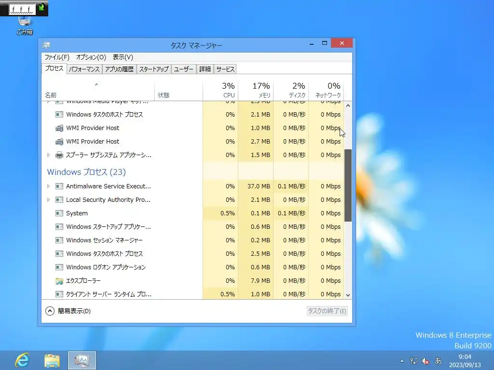
Task: Show hidden tray icons arrow
Action: [402, 361]
